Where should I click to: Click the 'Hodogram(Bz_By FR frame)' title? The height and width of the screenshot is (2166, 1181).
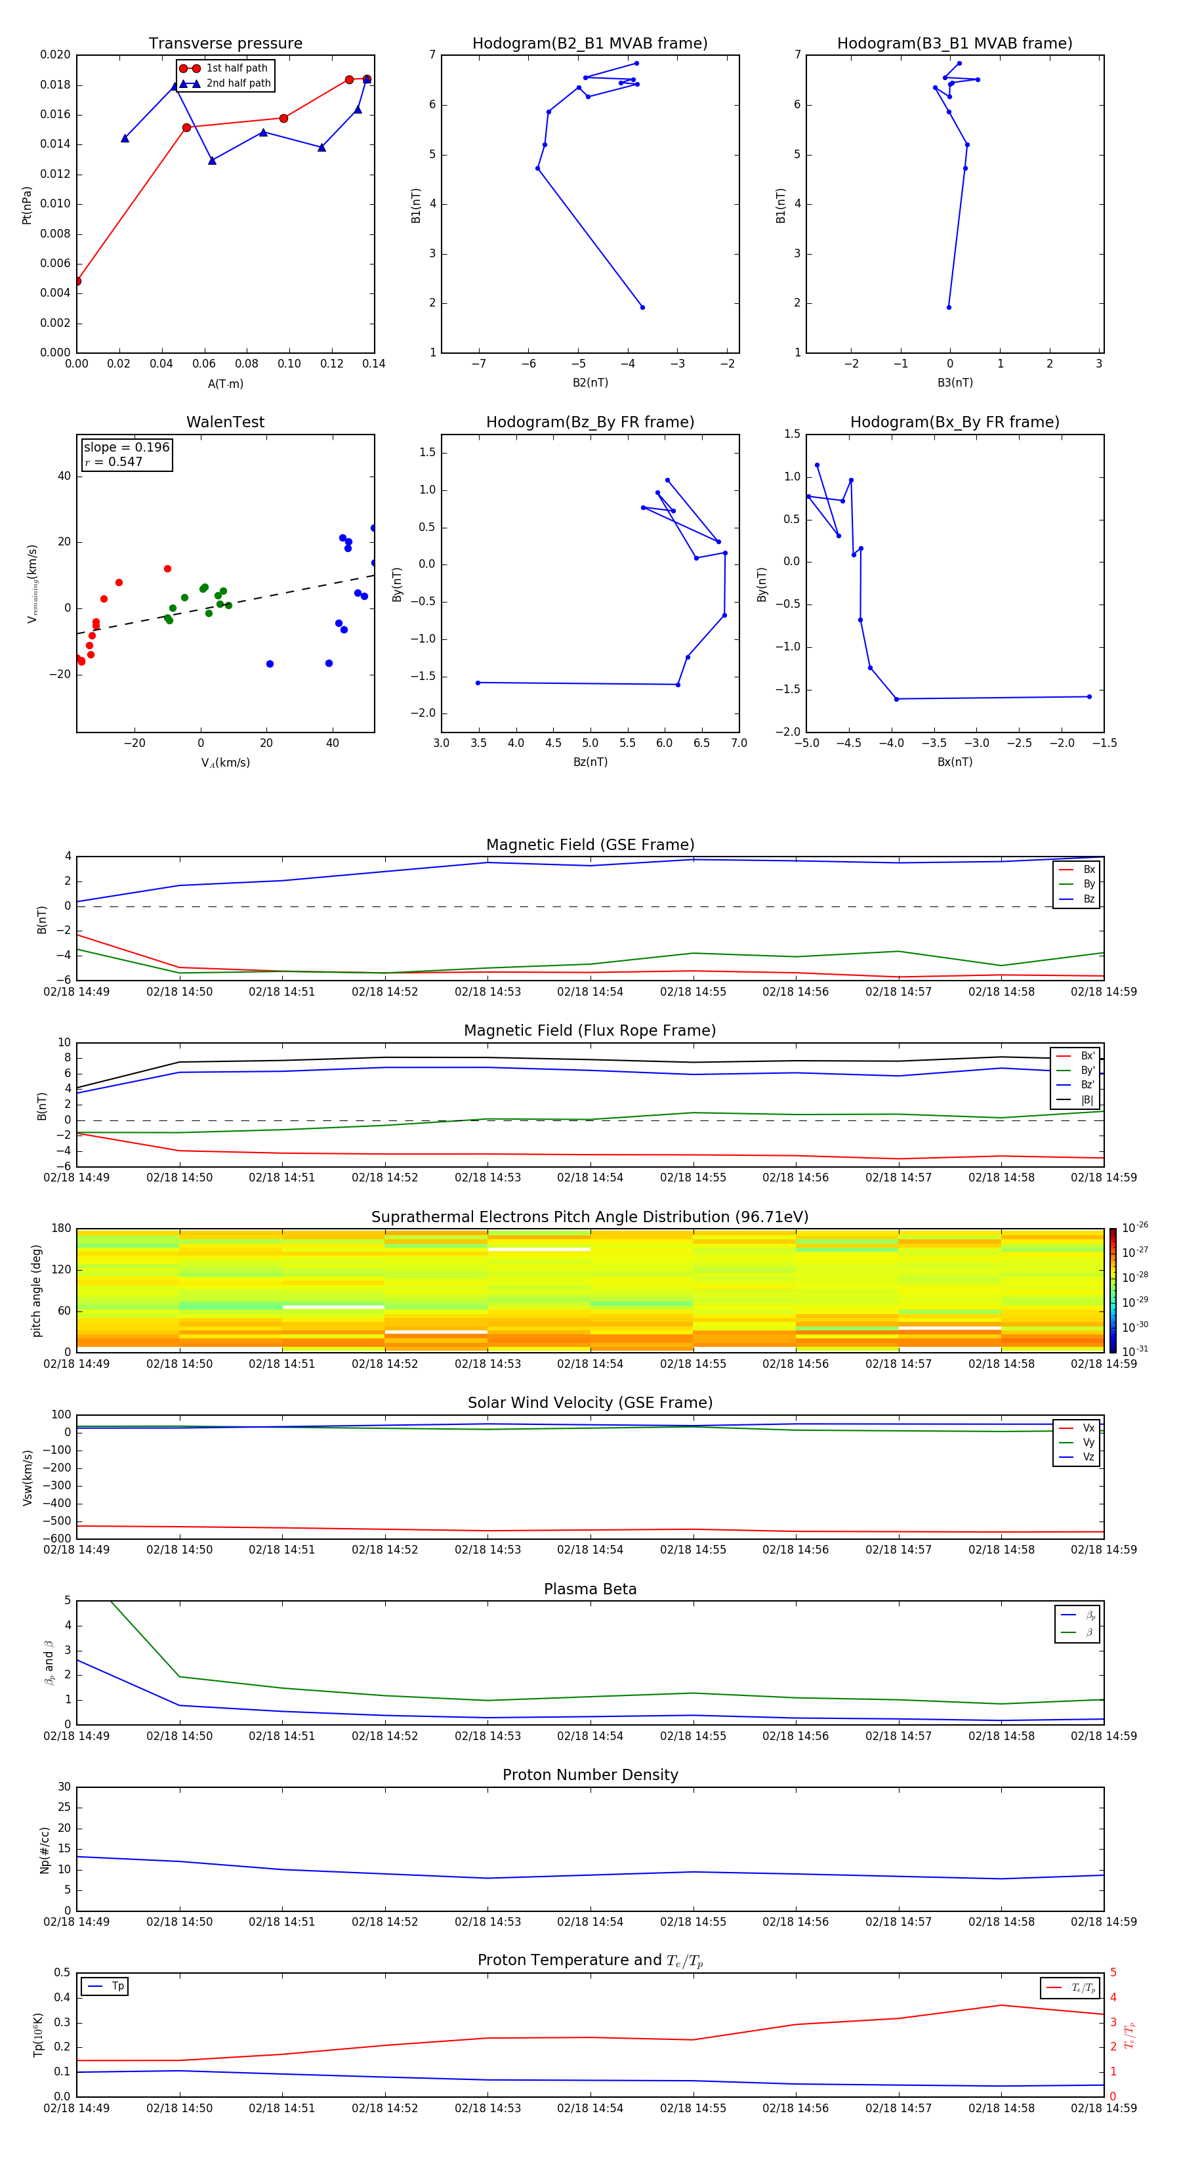tap(590, 422)
